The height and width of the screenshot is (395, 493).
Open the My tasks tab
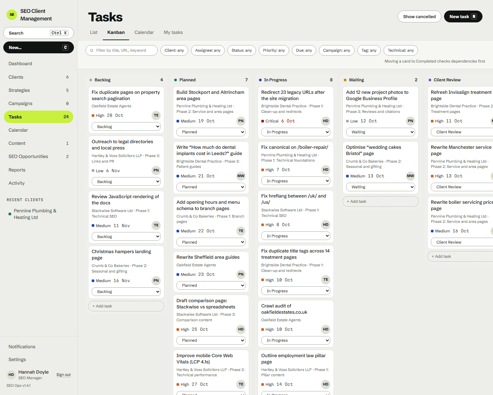[x=173, y=32]
